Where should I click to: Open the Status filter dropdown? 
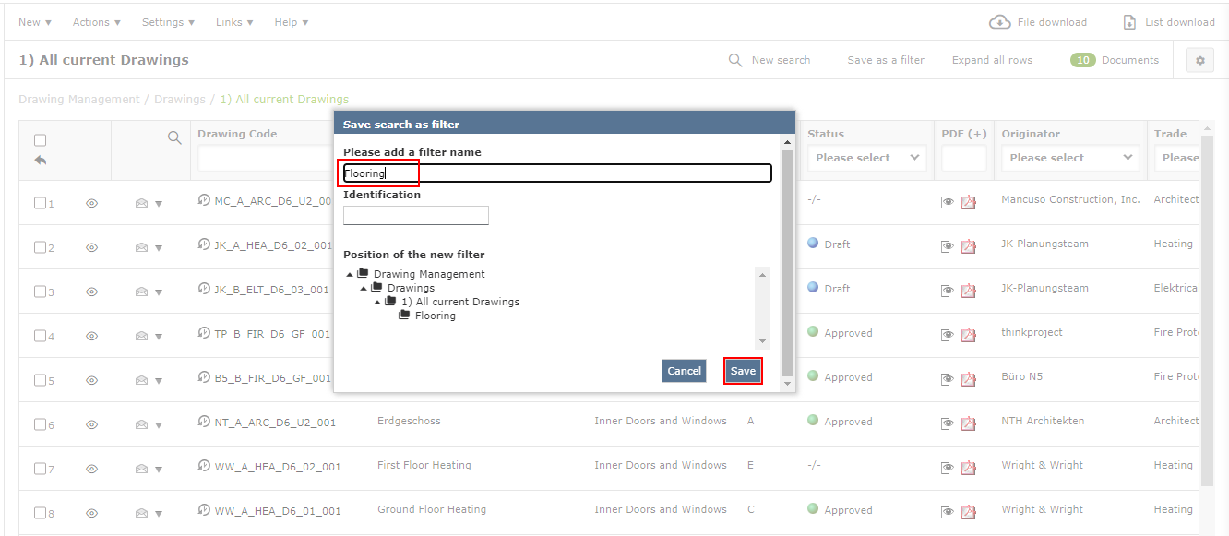point(867,158)
